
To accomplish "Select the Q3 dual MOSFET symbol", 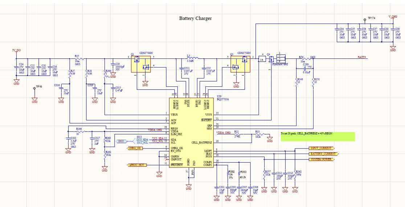I will (241, 64).
